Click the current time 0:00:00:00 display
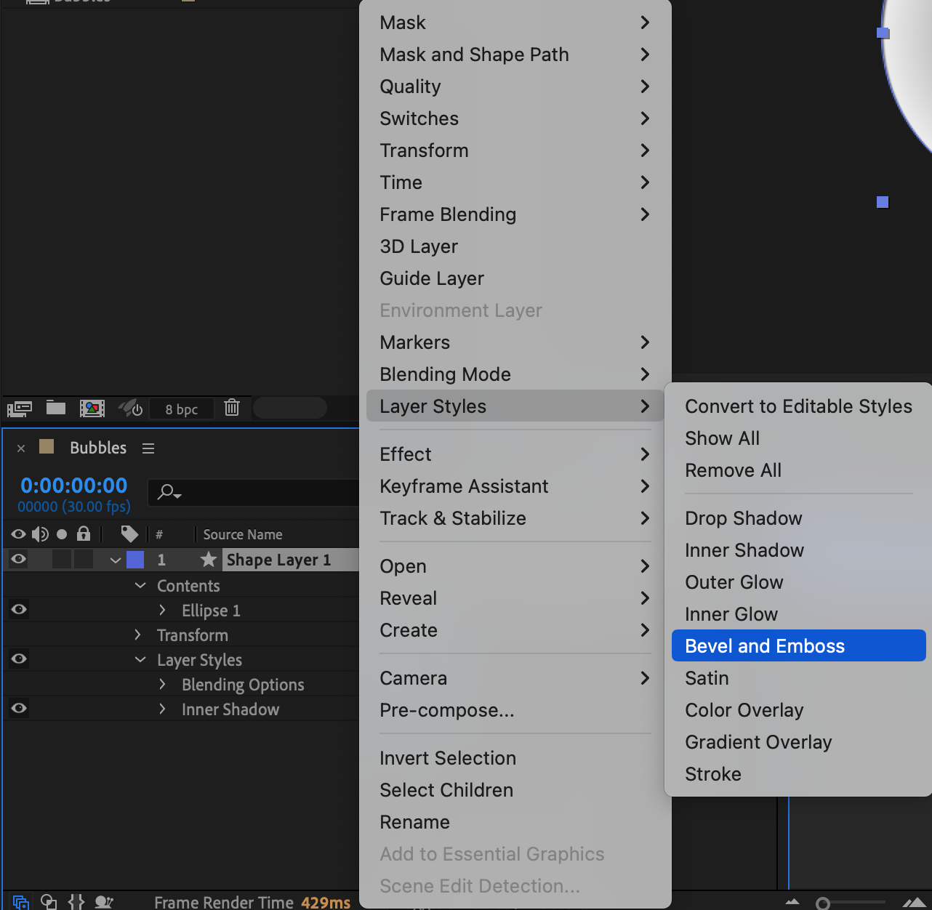 click(x=74, y=486)
